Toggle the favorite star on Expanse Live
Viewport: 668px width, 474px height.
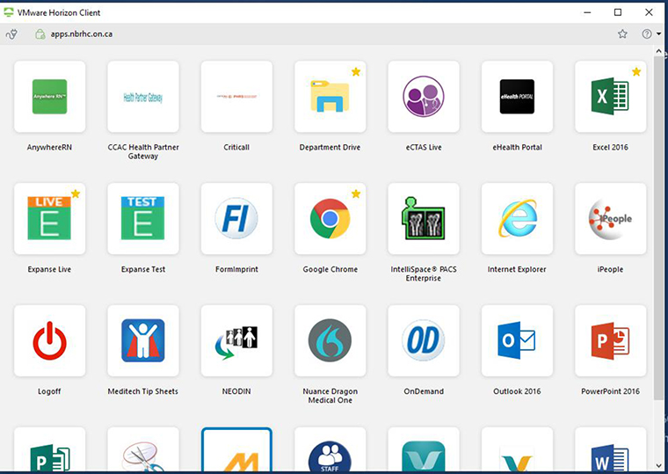[x=76, y=194]
